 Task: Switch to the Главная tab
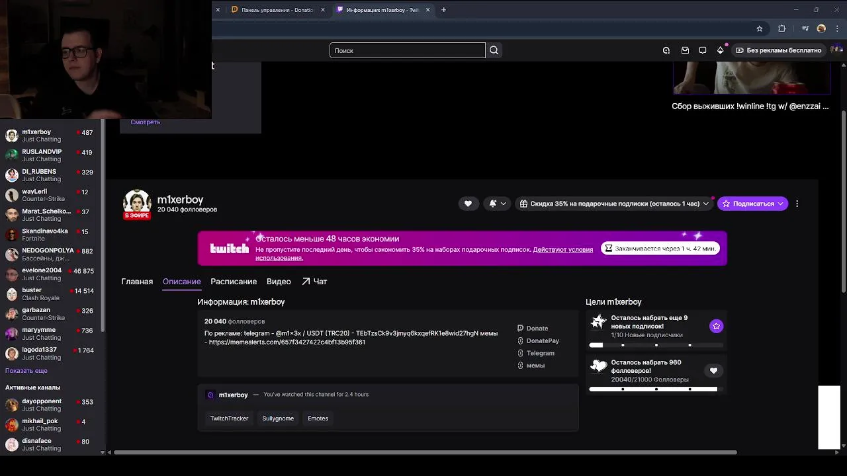click(x=137, y=282)
